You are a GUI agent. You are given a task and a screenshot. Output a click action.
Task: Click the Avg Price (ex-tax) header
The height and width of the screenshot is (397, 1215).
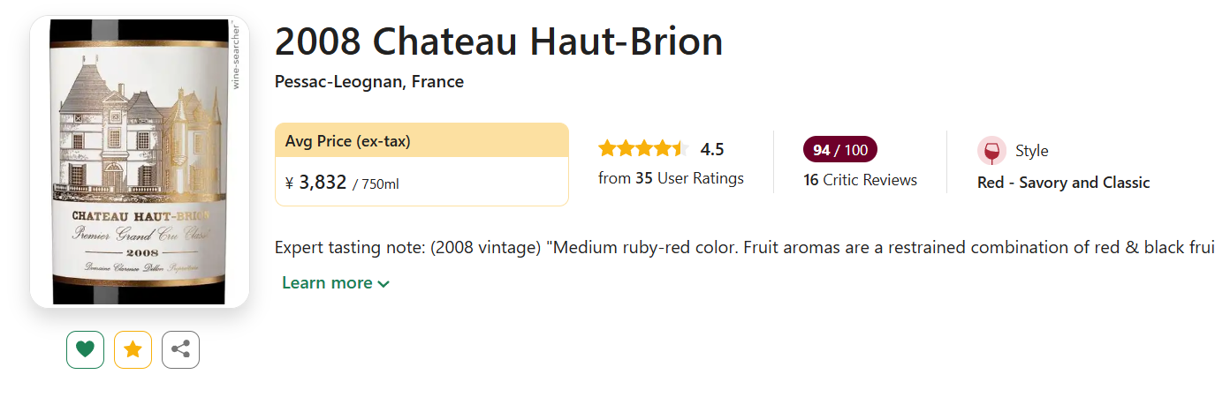click(347, 141)
